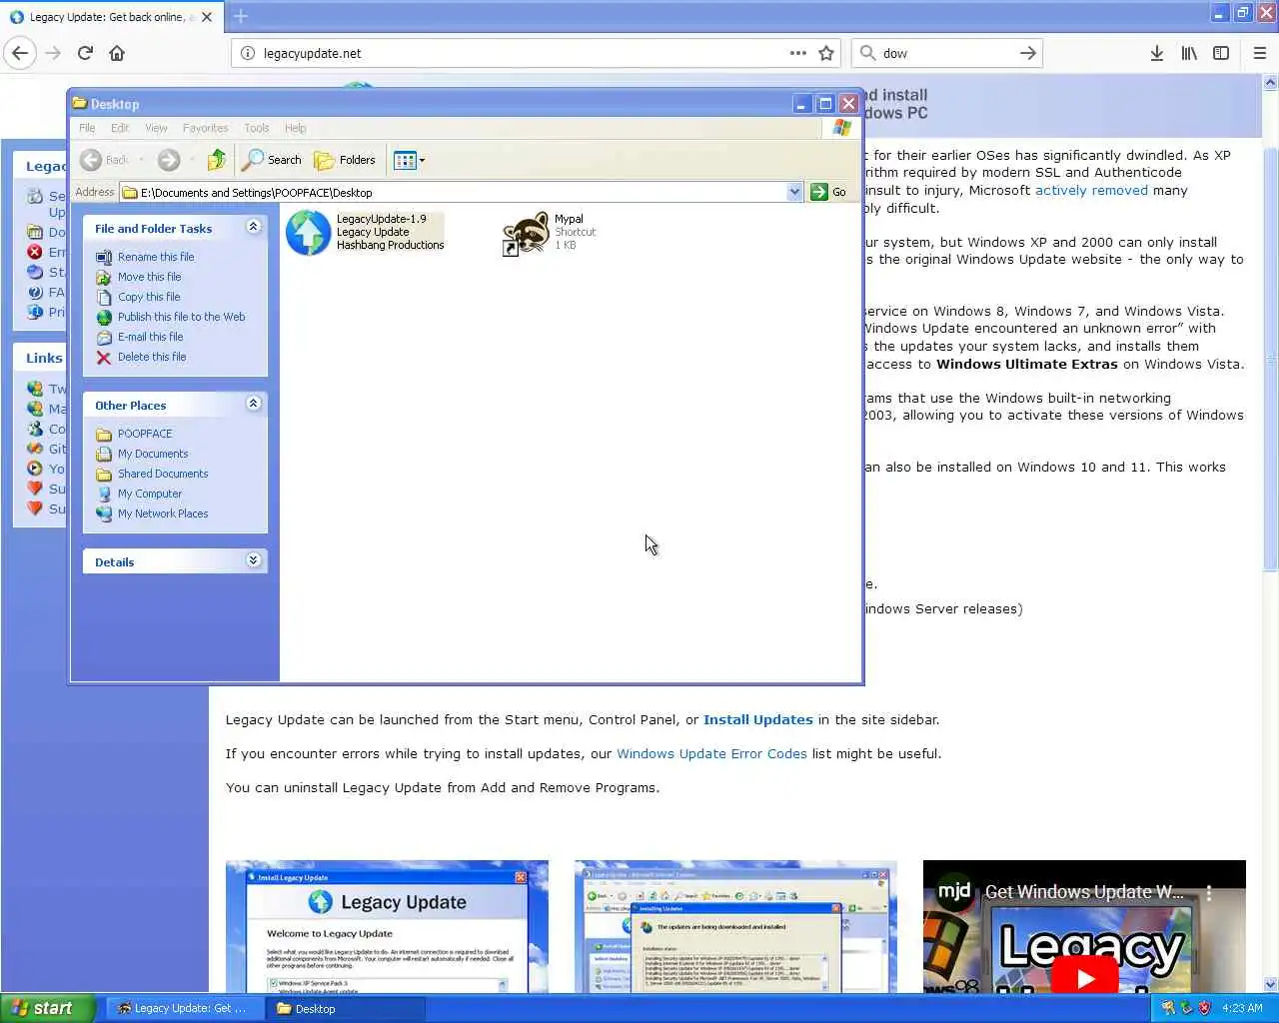Click Rename this file
The width and height of the screenshot is (1279, 1023).
(156, 257)
